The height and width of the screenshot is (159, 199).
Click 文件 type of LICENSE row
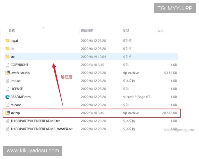(x=126, y=89)
